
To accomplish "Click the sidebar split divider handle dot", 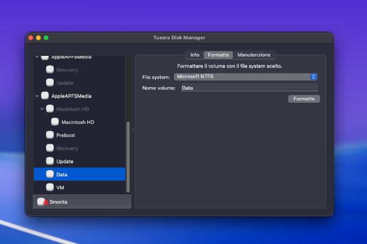I will [133, 129].
